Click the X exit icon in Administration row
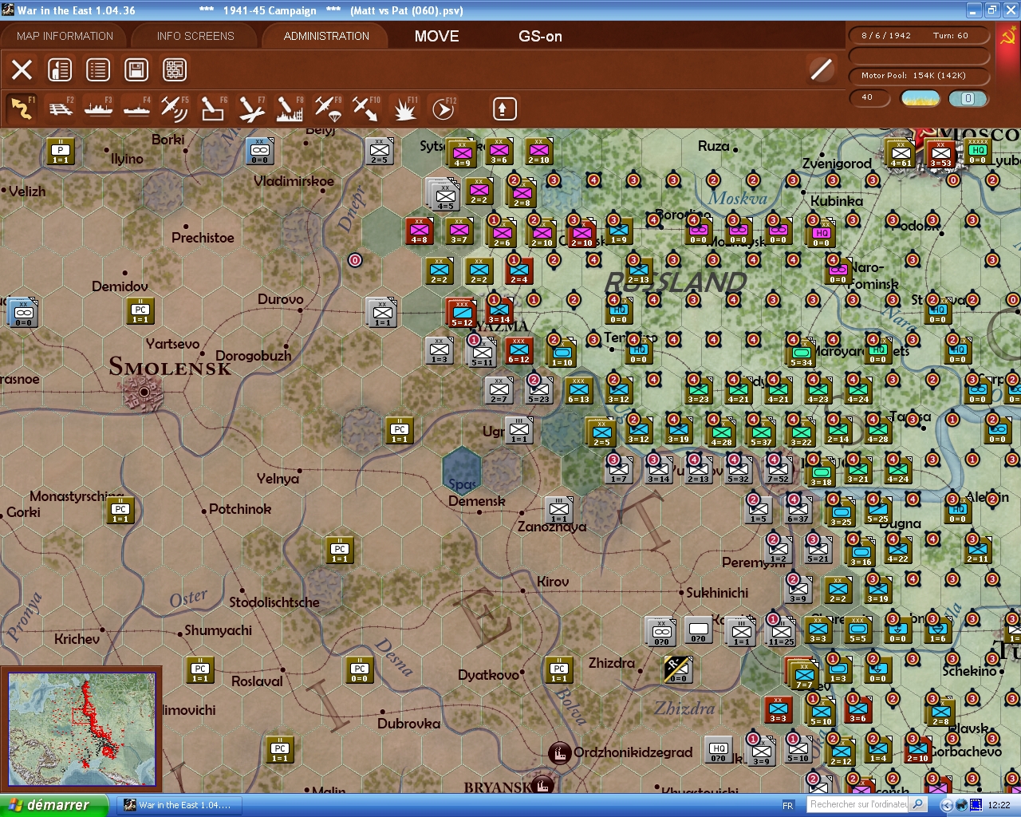 (22, 69)
